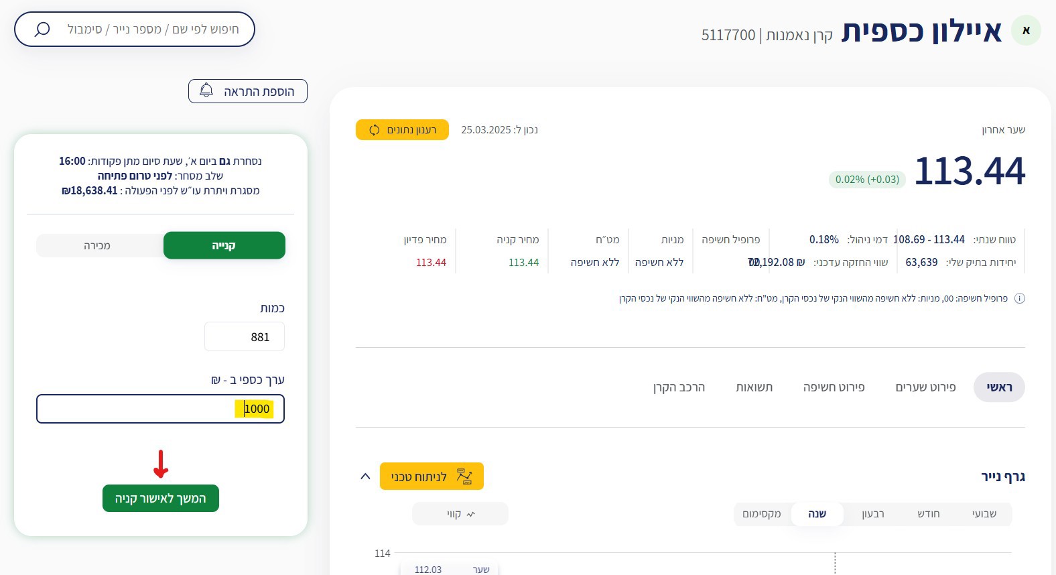The height and width of the screenshot is (575, 1056).
Task: Select the 'שבועי' chart range
Action: [x=984, y=514]
